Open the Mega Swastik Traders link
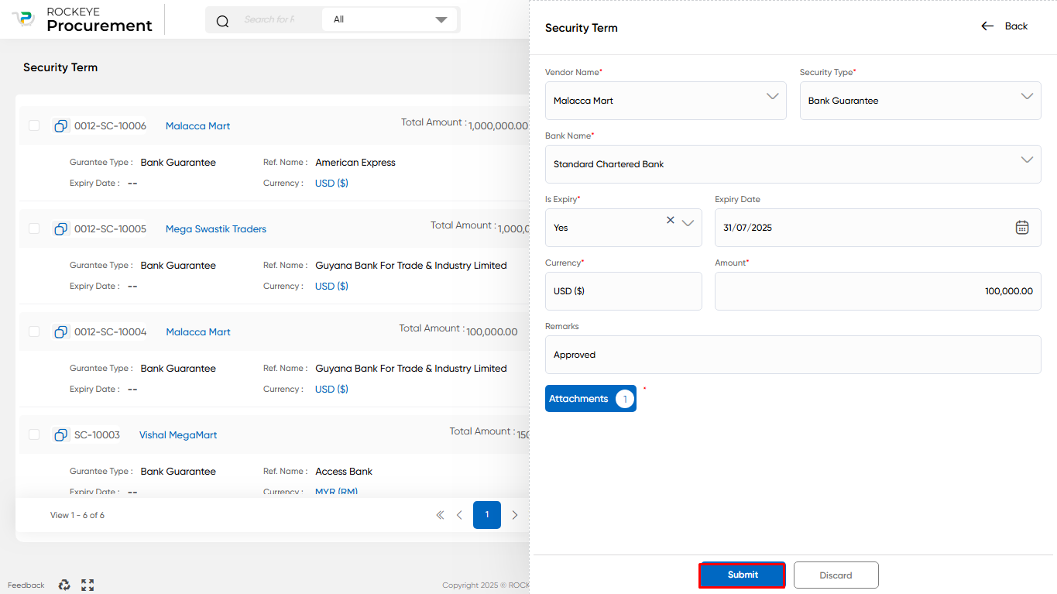1057x594 pixels. (x=216, y=229)
